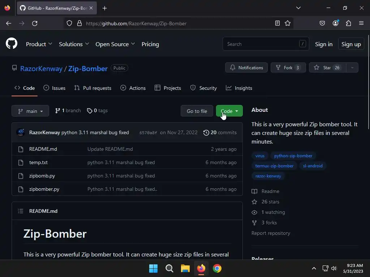Viewport: 370px width, 277px height.
Task: Click the Notifications button
Action: click(x=246, y=67)
